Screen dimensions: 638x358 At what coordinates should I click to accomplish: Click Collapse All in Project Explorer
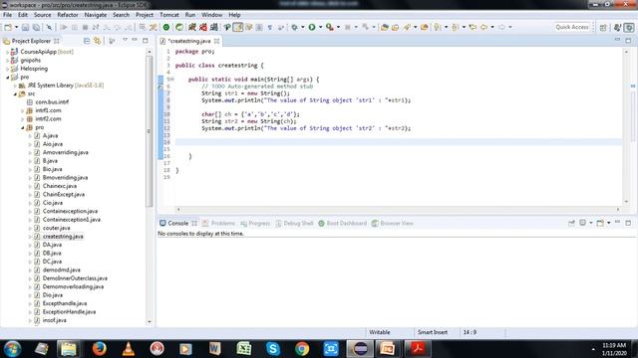coord(87,41)
